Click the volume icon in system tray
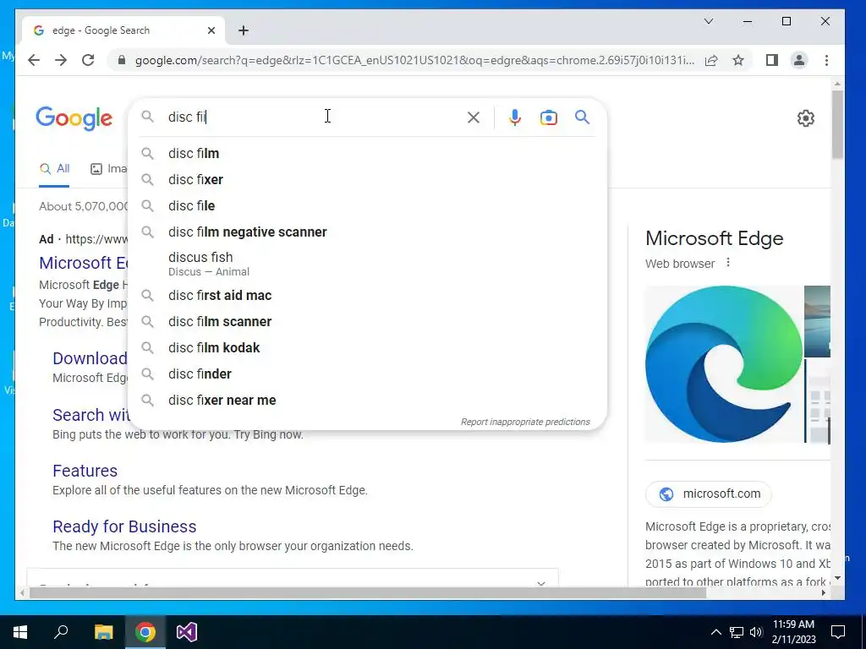Viewport: 866px width, 649px height. pos(756,632)
